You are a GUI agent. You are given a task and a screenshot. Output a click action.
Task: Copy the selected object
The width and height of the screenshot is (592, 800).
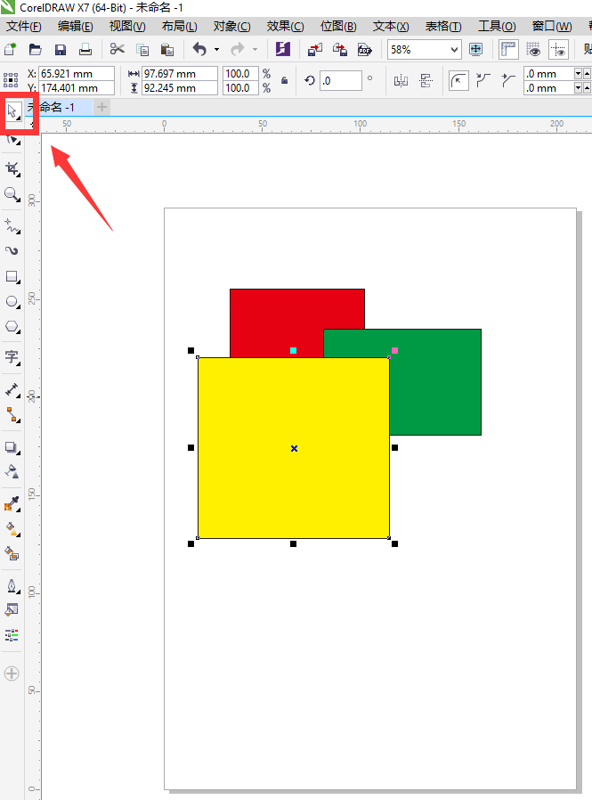[142, 50]
